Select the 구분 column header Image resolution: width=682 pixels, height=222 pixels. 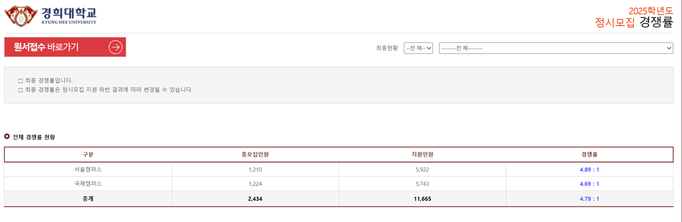(88, 155)
